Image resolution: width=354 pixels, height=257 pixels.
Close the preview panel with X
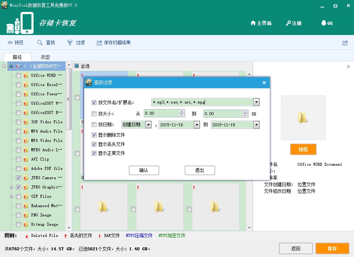coord(348,67)
